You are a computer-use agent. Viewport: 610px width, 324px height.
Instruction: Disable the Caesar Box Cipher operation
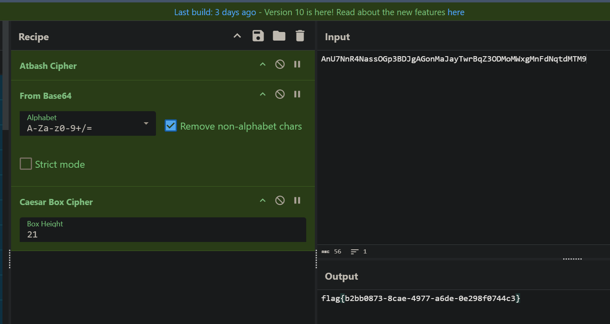tap(280, 201)
